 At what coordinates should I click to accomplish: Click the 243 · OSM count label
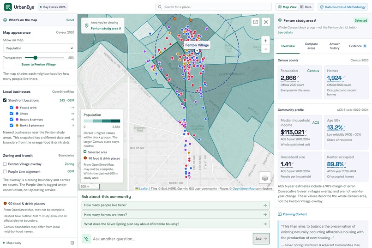(66, 100)
